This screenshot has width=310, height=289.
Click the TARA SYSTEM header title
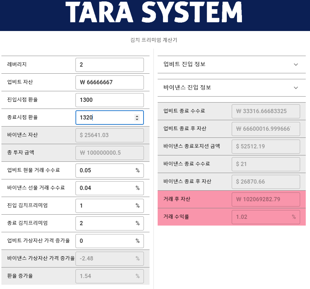[x=154, y=12]
